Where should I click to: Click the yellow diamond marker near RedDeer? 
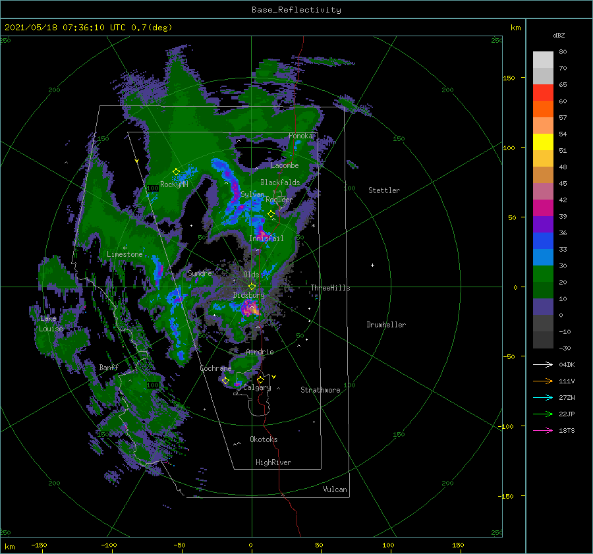pyautogui.click(x=271, y=213)
